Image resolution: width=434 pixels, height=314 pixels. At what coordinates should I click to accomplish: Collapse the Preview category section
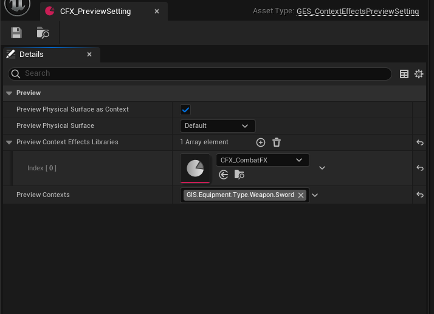click(x=9, y=93)
